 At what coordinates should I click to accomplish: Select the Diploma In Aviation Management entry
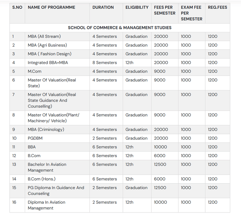(47, 205)
